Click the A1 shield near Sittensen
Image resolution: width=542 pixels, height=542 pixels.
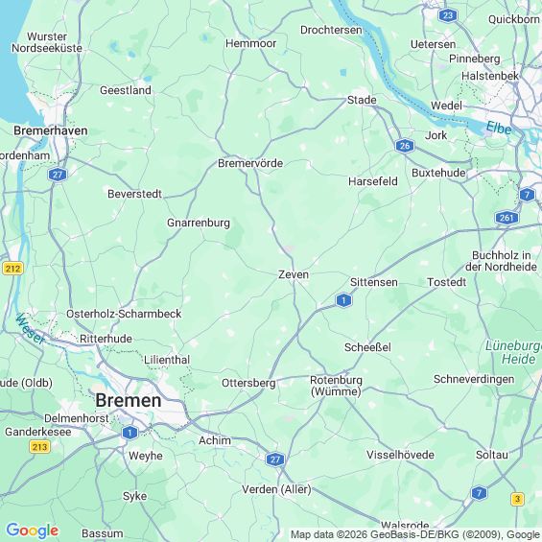click(x=343, y=300)
